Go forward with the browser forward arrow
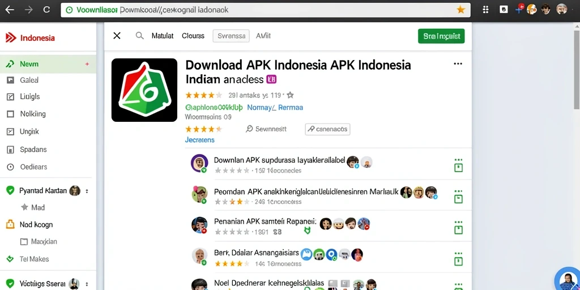 [x=28, y=10]
